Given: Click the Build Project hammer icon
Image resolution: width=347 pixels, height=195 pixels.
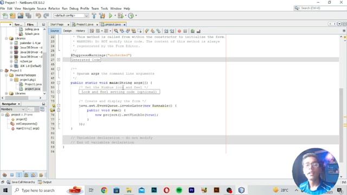Looking at the screenshot, I should 94,16.
